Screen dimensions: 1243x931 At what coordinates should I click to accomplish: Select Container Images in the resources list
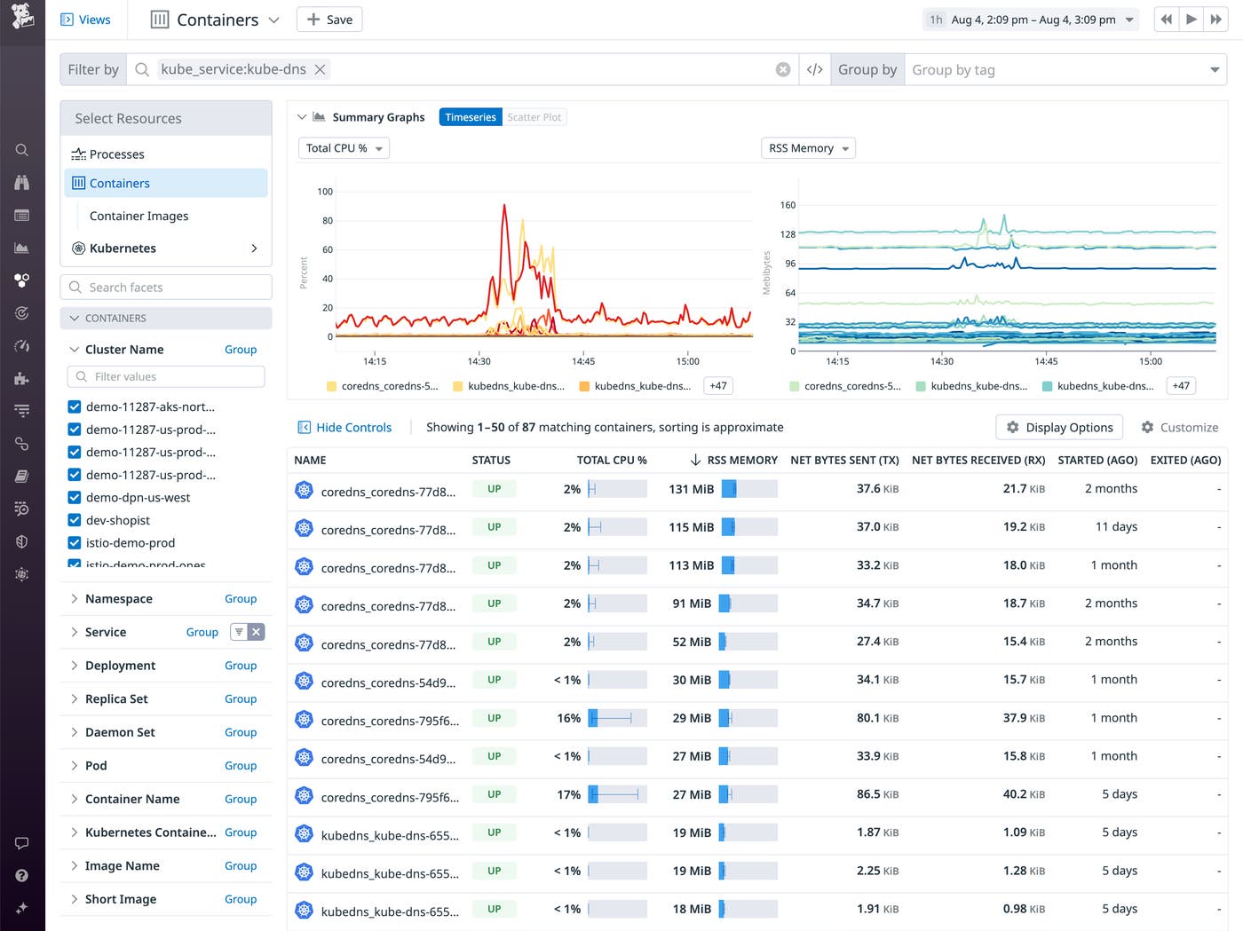(x=139, y=216)
